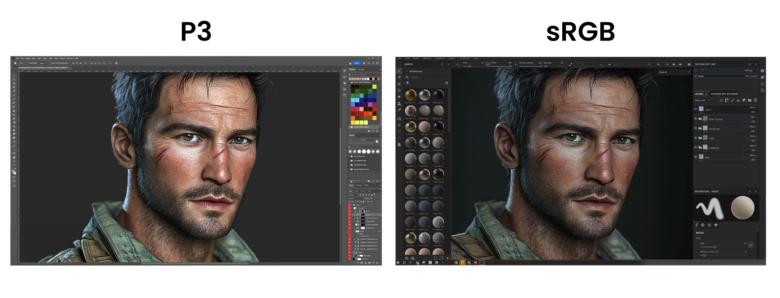780x298 pixels.
Task: Close the Assets panel with X button
Action: [448, 64]
